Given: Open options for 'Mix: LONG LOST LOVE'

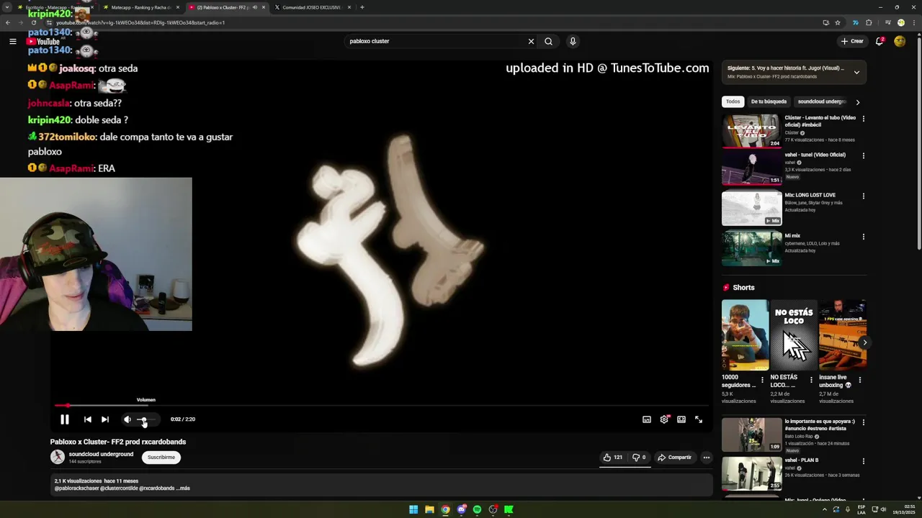Looking at the screenshot, I should 863,196.
